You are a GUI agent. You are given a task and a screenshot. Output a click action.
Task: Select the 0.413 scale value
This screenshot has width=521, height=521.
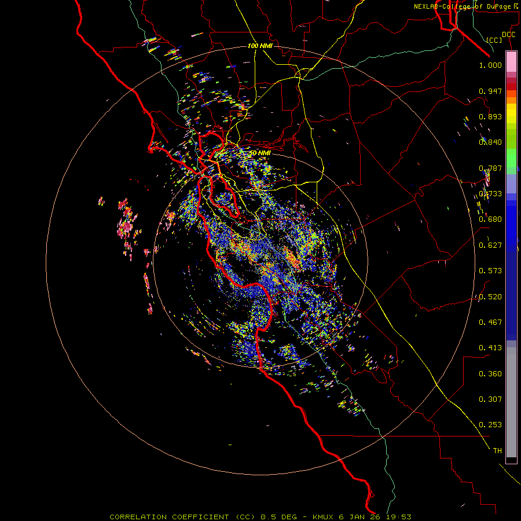tap(490, 348)
